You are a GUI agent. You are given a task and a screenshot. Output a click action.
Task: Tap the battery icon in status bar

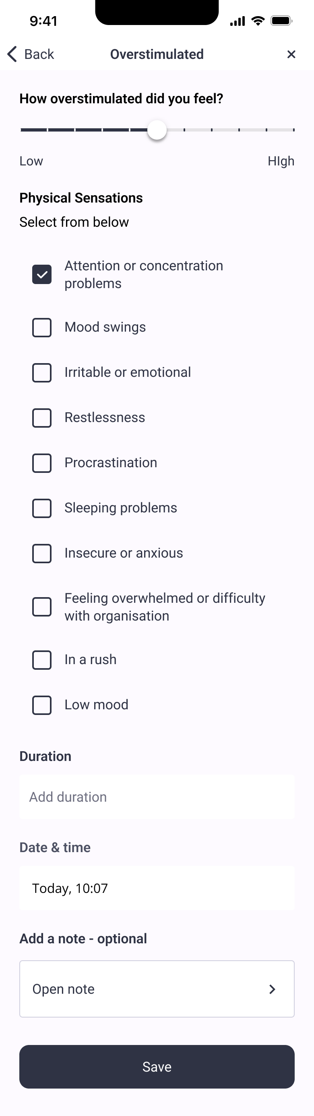tap(281, 21)
